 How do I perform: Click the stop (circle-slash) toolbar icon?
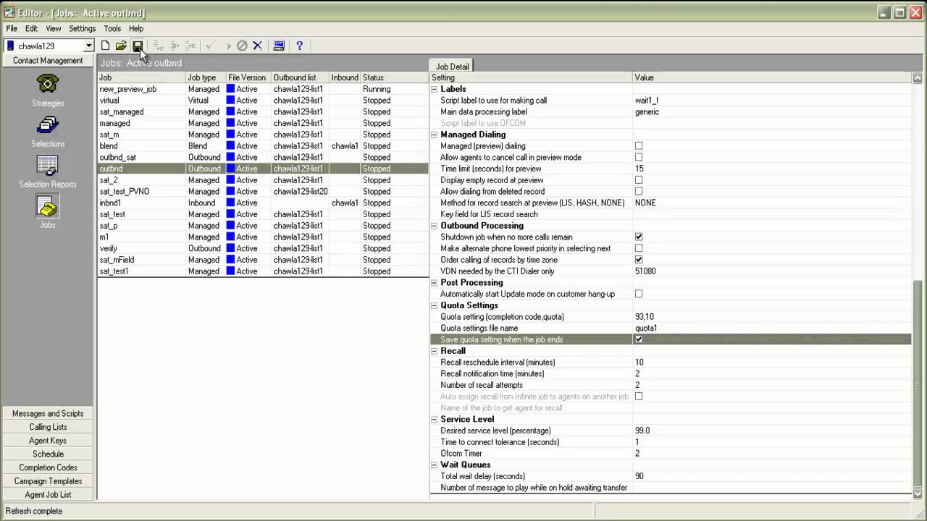click(x=242, y=46)
